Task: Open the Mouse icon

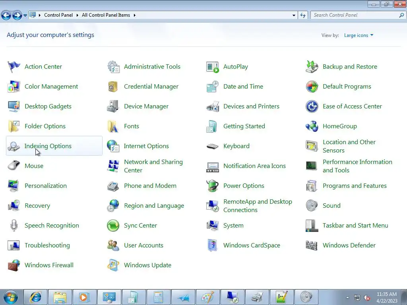Action: point(14,166)
